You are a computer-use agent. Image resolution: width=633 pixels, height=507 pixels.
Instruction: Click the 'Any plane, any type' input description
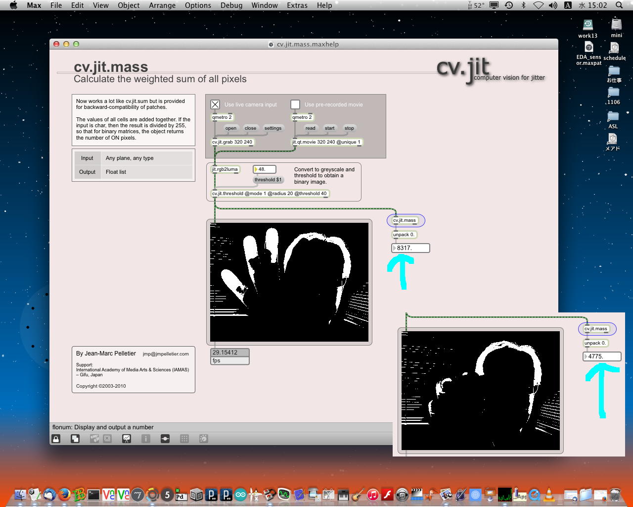tap(130, 158)
